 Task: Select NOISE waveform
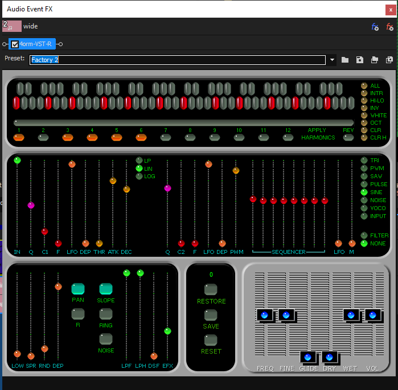[364, 200]
